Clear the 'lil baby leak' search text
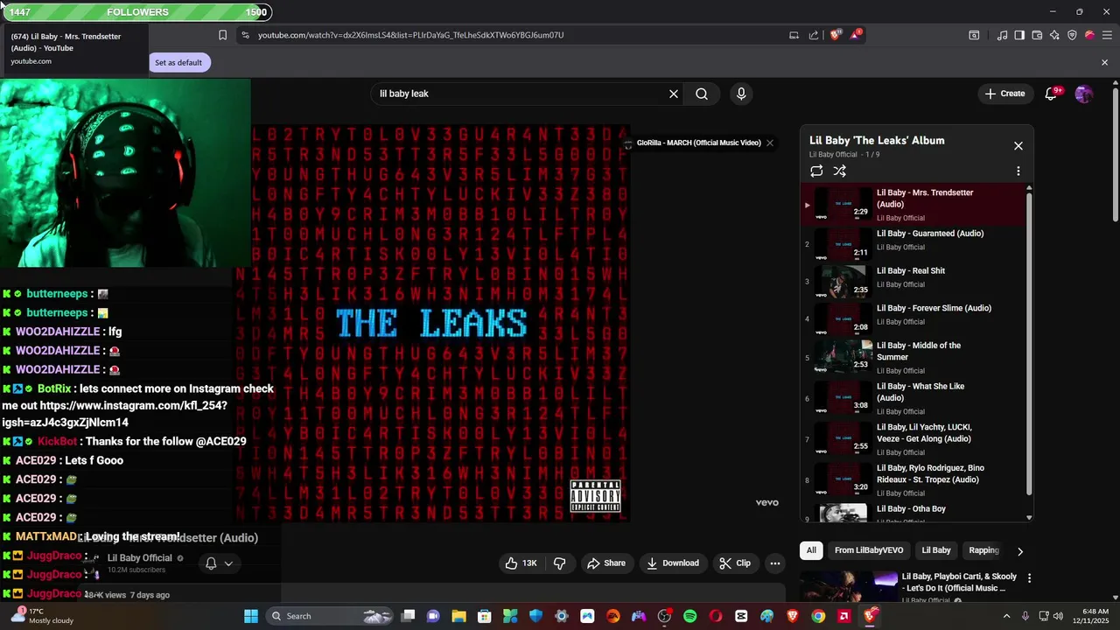 coord(674,94)
